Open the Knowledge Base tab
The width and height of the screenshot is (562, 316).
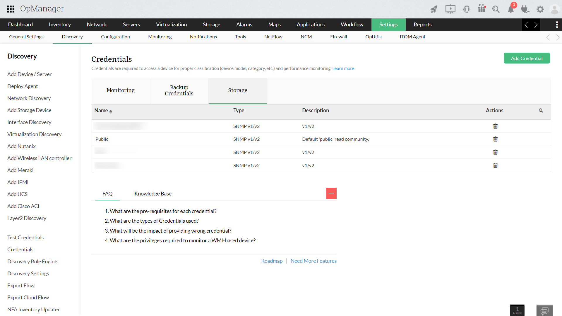click(153, 194)
